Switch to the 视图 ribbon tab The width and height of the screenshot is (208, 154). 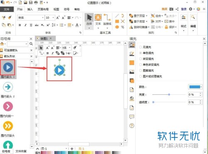pyautogui.click(x=56, y=9)
